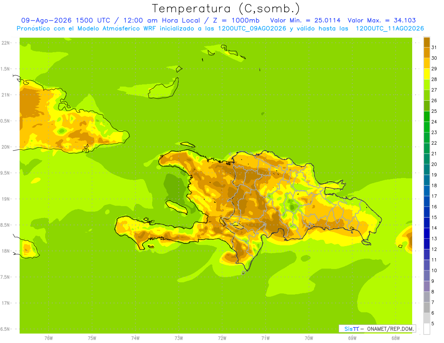This screenshot has height=343, width=444.
Task: Click the latitude label "19N"
Action: [6, 199]
